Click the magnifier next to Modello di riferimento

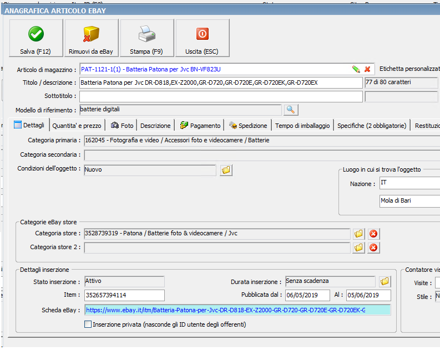pos(291,110)
